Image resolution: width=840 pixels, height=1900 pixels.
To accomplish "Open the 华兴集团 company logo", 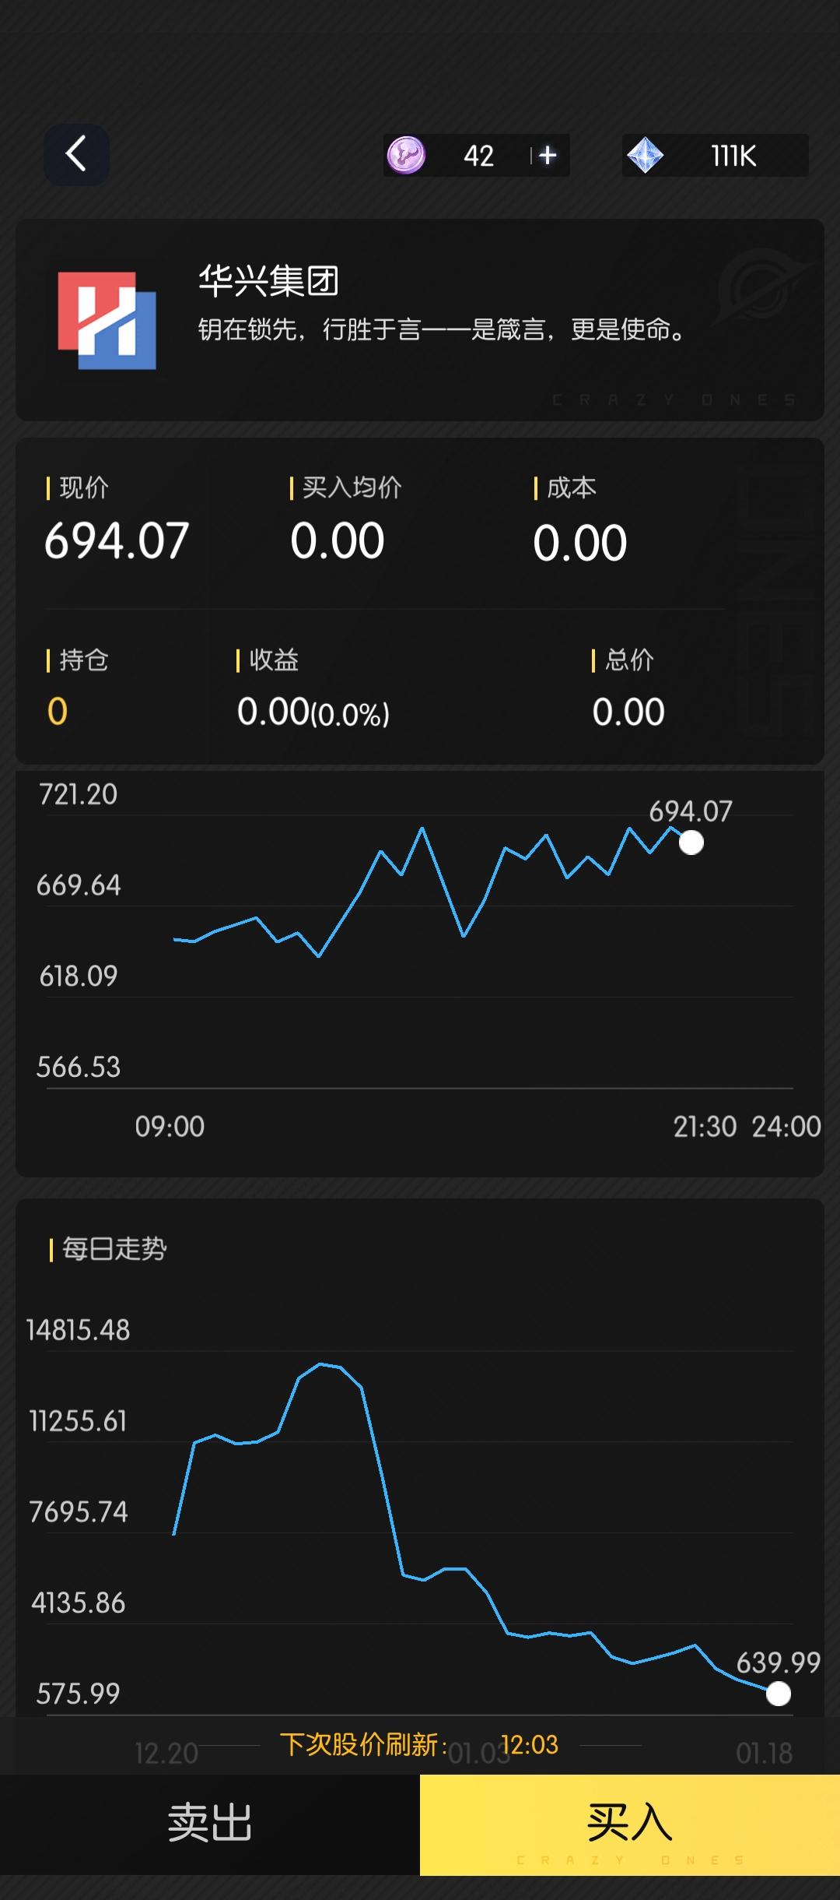I will [107, 320].
